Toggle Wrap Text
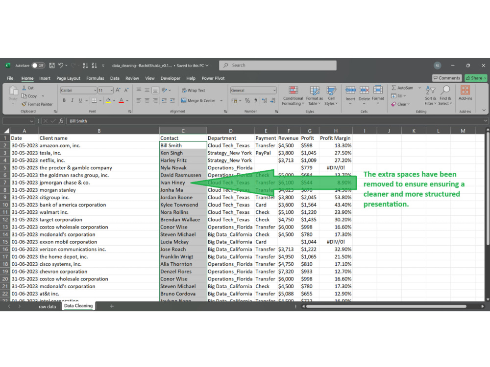The height and width of the screenshot is (367, 490). click(194, 90)
